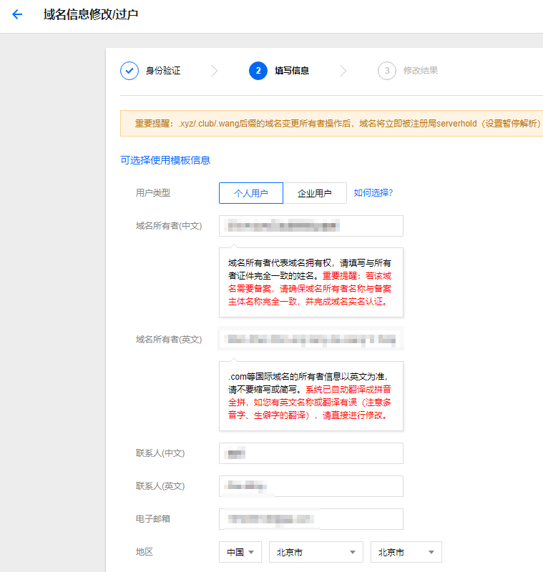Open the 如何选择? help link
Screen dimensions: 543x572
point(373,193)
